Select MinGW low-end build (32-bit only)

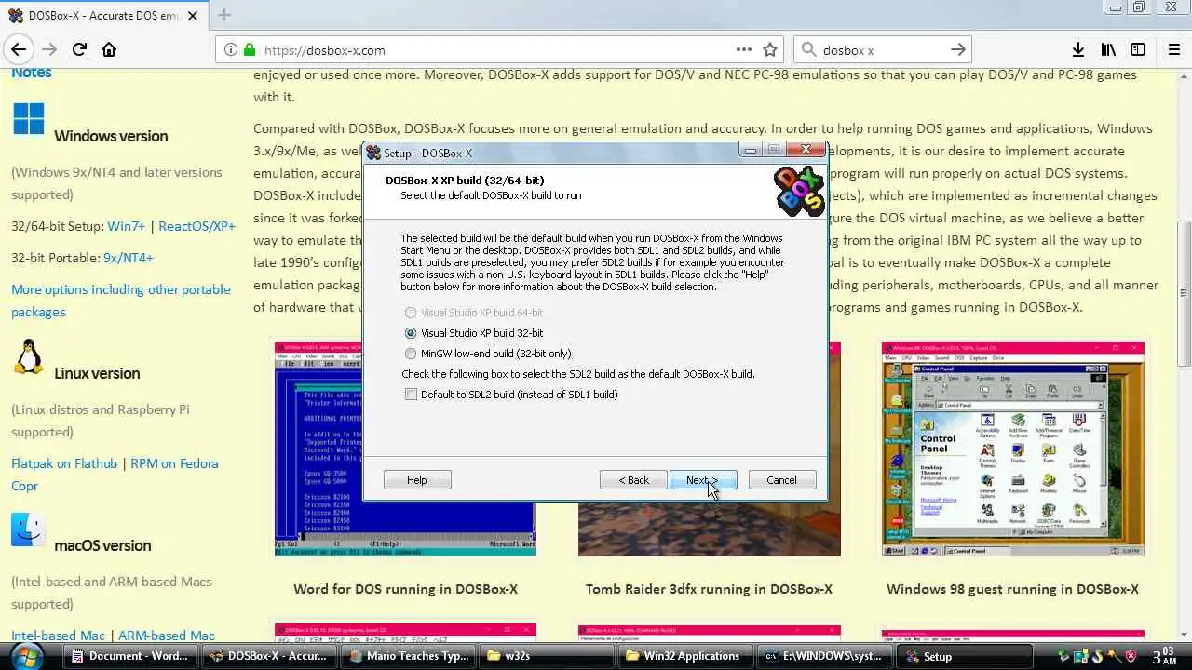(x=488, y=354)
